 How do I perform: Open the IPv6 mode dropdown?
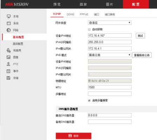click(x=110, y=55)
